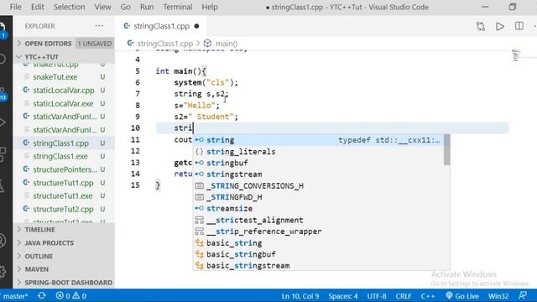
Task: Open structureTut1.cpp in the explorer
Action: tap(64, 183)
